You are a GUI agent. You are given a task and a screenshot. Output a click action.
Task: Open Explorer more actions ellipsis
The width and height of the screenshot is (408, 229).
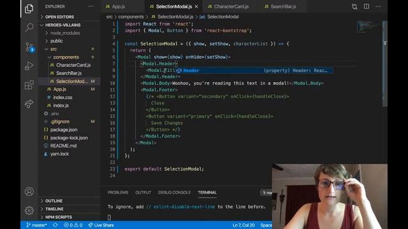tap(91, 6)
